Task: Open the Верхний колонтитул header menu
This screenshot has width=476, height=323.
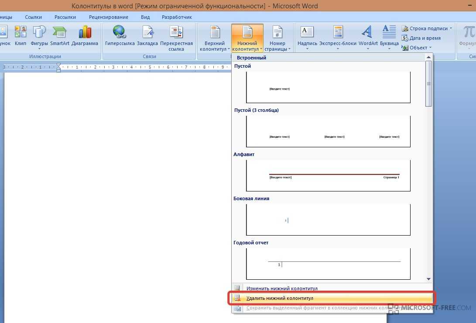Action: pos(215,38)
